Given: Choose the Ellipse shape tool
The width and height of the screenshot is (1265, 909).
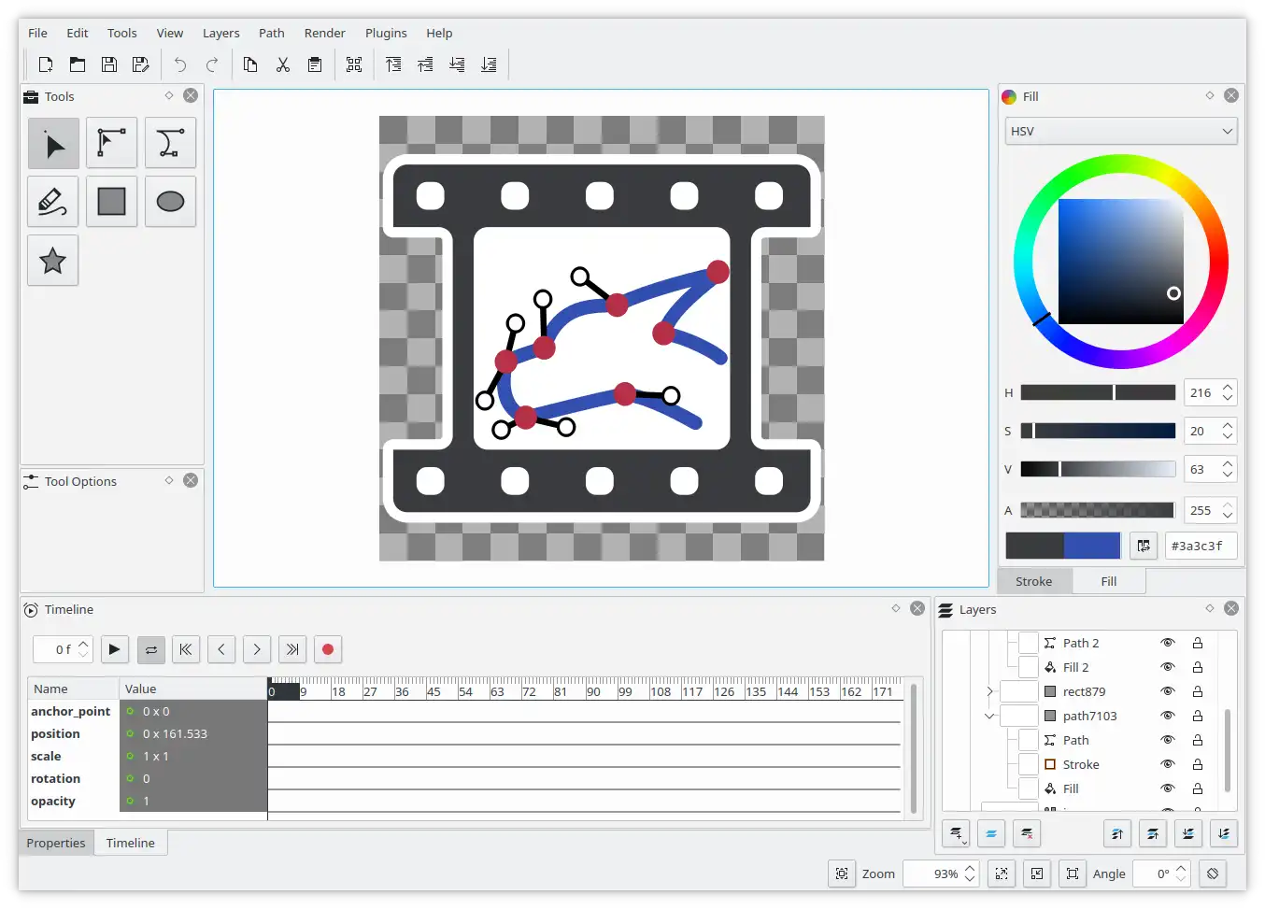Looking at the screenshot, I should 170,202.
